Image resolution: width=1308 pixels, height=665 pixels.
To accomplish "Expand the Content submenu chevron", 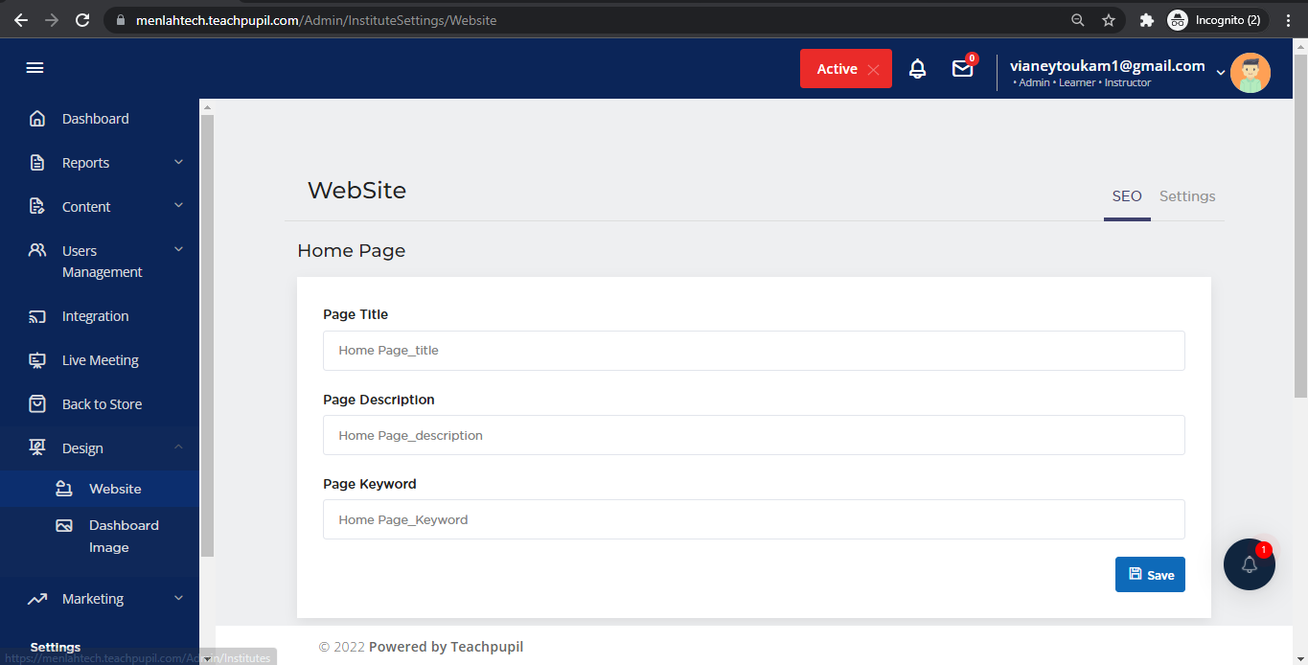I will pyautogui.click(x=178, y=206).
